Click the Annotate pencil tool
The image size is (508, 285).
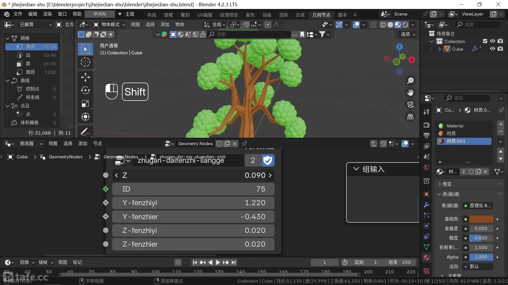pos(85,131)
